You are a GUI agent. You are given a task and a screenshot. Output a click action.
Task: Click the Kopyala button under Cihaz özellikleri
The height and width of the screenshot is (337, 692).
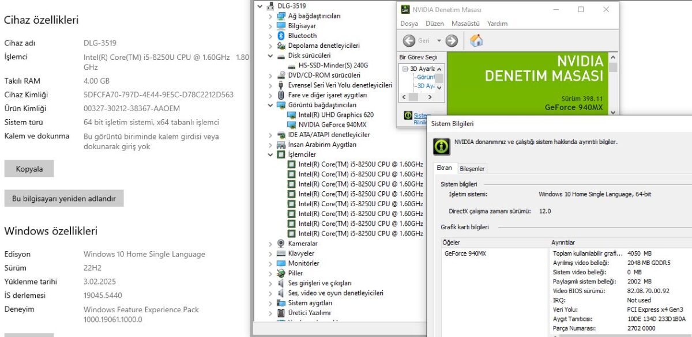(29, 169)
